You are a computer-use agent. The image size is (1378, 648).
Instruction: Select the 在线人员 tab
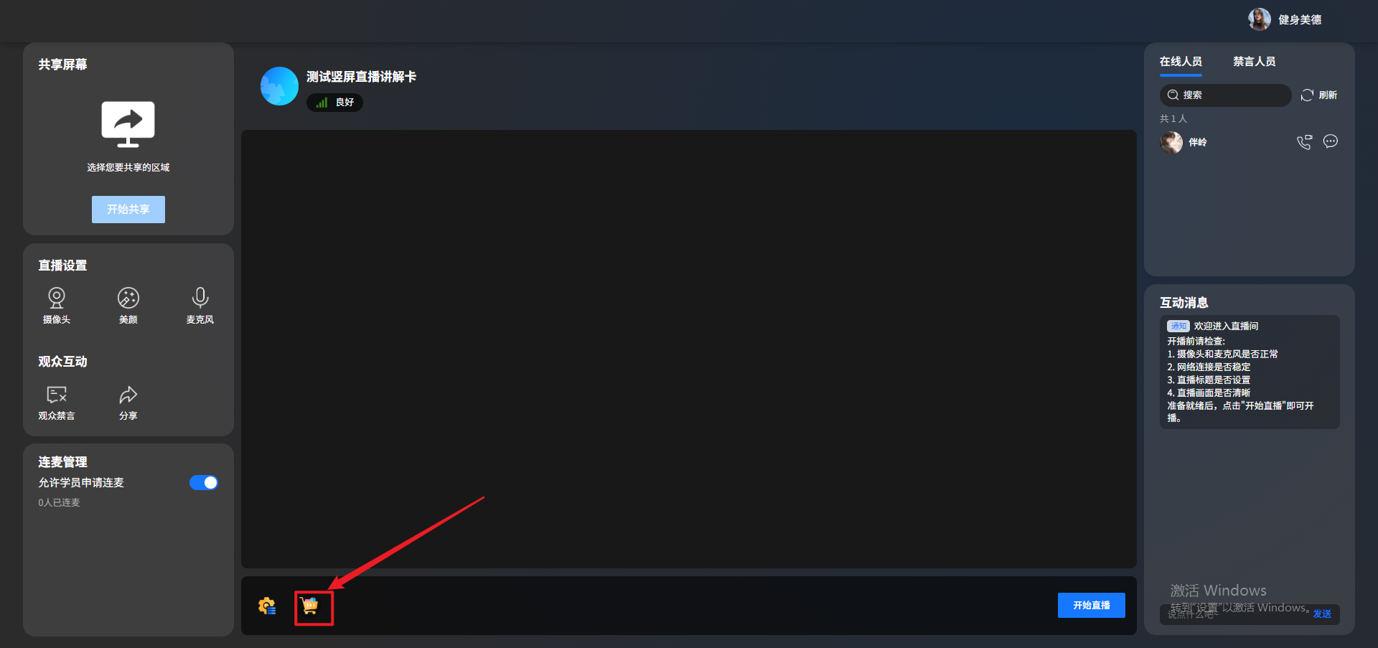coord(1181,62)
